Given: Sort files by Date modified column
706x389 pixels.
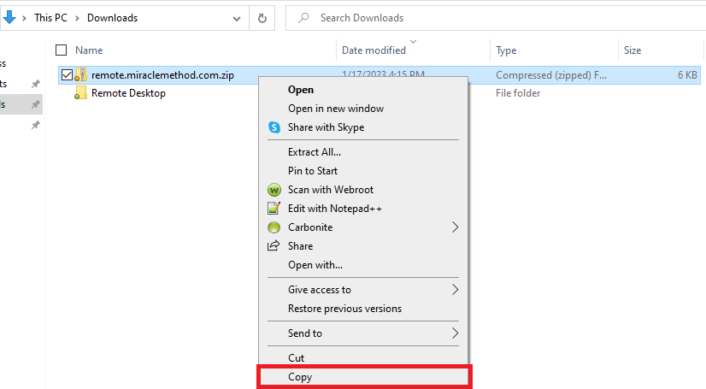Looking at the screenshot, I should coord(374,50).
